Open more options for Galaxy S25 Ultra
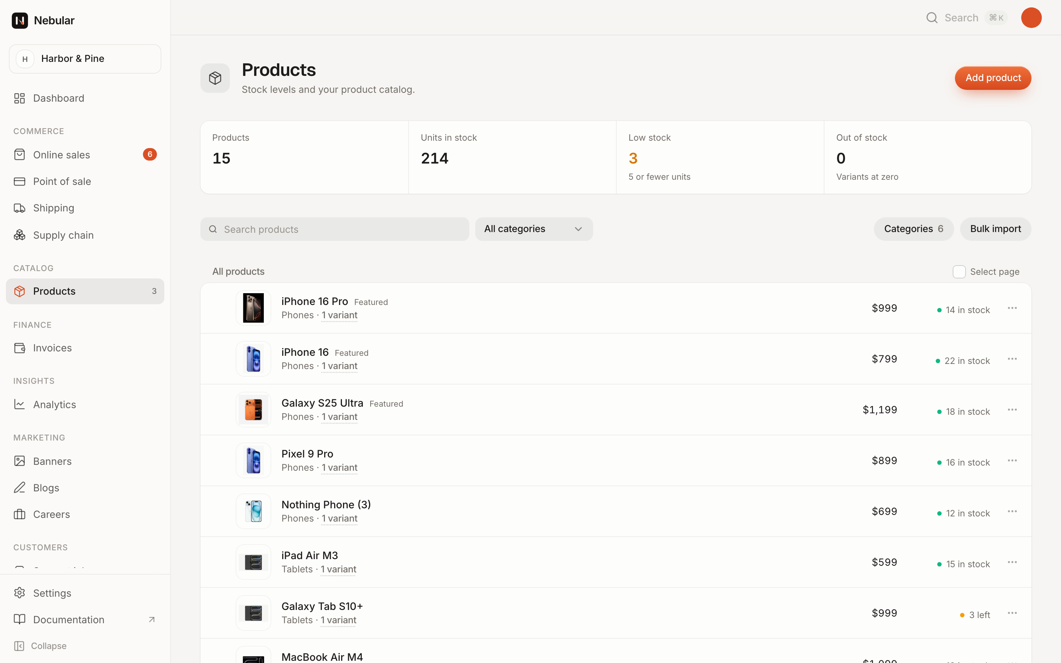1061x663 pixels. click(x=1012, y=410)
